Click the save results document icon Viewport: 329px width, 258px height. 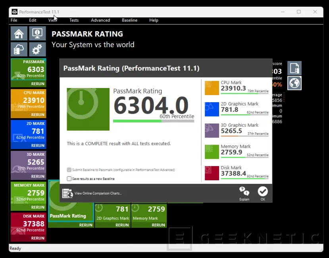294,68
